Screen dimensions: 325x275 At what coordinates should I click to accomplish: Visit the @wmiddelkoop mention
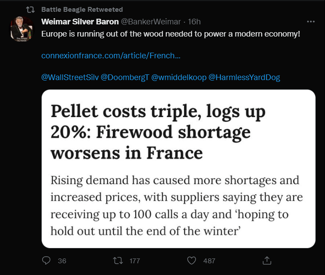tap(179, 77)
